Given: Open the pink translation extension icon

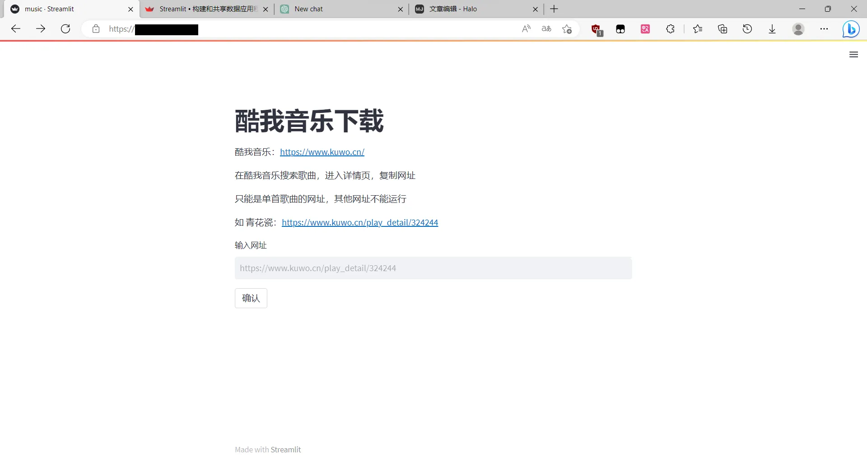Looking at the screenshot, I should tap(645, 29).
